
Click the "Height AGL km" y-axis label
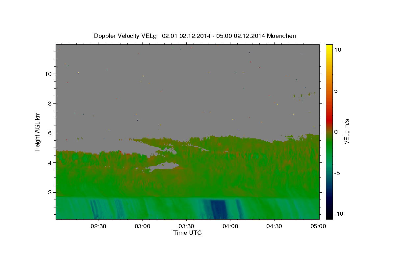(x=38, y=131)
